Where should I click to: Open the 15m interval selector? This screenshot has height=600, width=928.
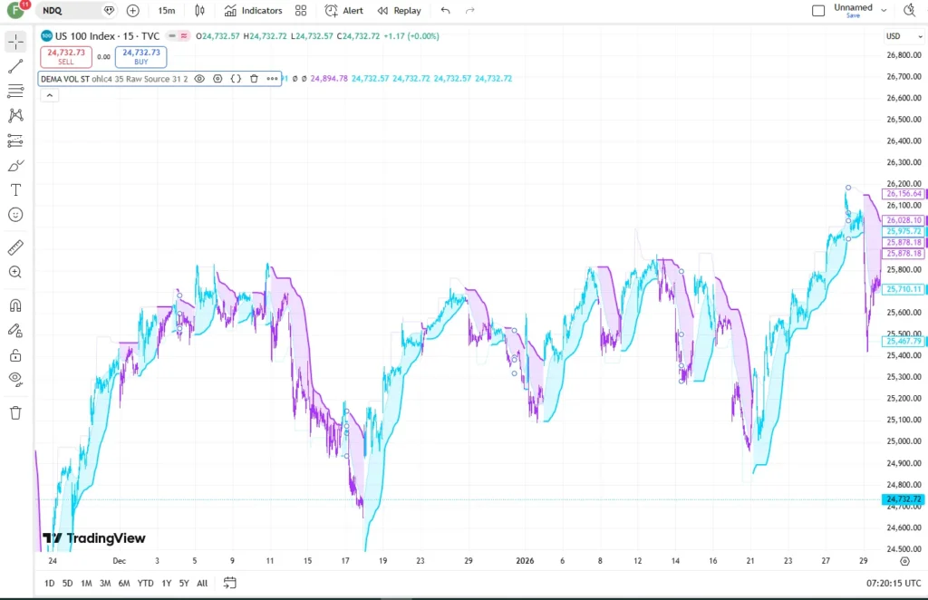click(167, 11)
